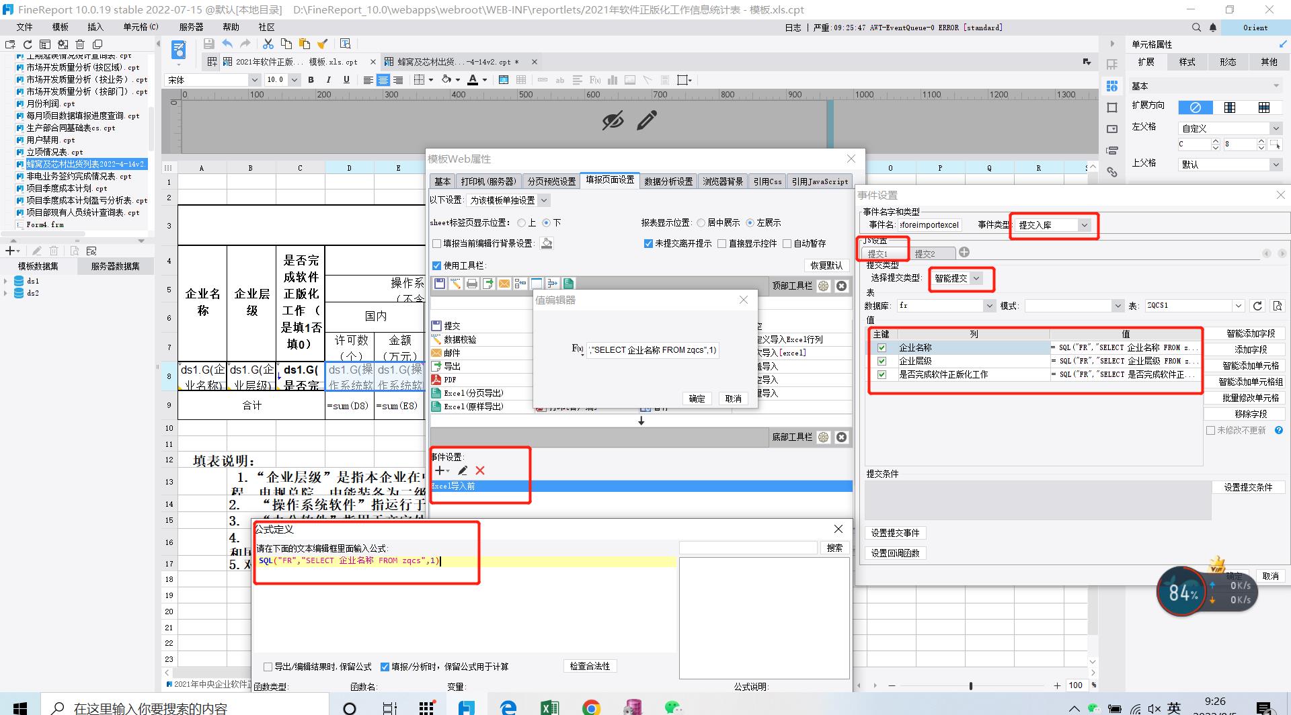Click the 智能添加字段 button
The image size is (1291, 715).
1250,333
